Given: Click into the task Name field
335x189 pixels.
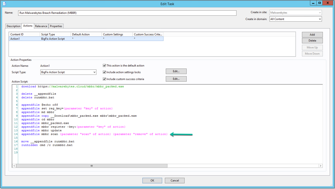Looking at the screenshot, I should pyautogui.click(x=127, y=13).
